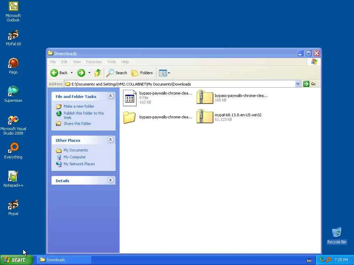Click the Downloads taskbar button

(x=64, y=260)
